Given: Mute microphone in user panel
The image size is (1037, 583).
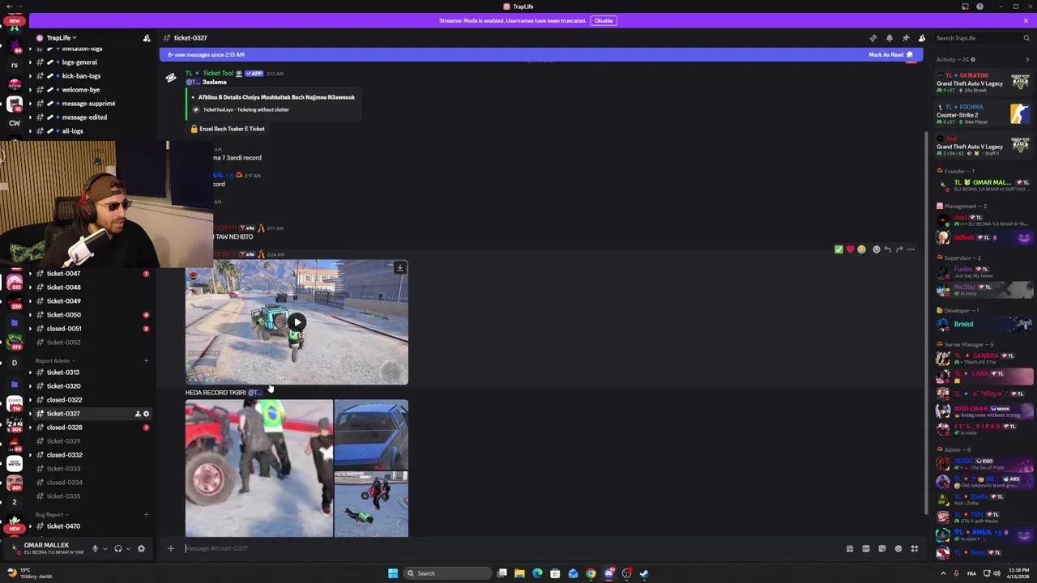Looking at the screenshot, I should click(95, 549).
